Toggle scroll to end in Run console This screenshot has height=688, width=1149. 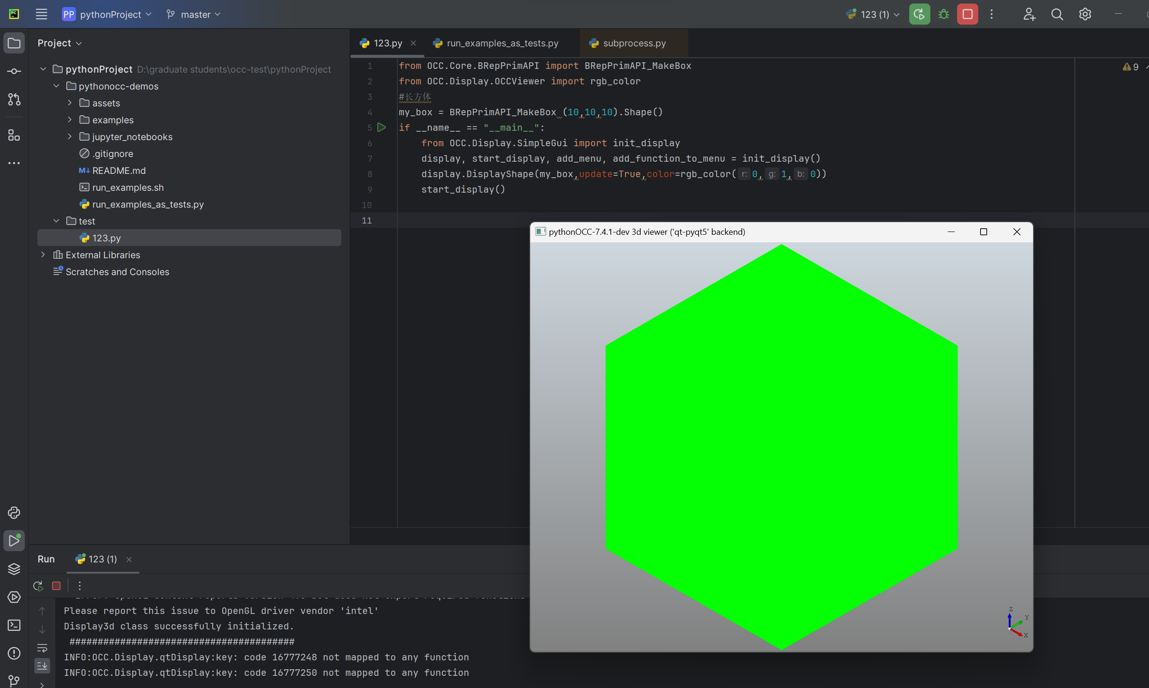click(x=42, y=666)
